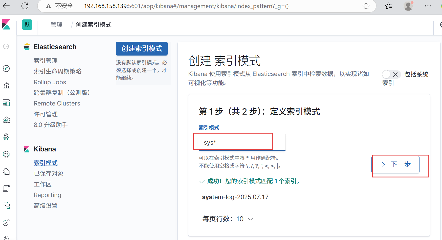442x240 pixels.
Task: Open Maps icon in sidebar
Action: pyautogui.click(x=6, y=137)
